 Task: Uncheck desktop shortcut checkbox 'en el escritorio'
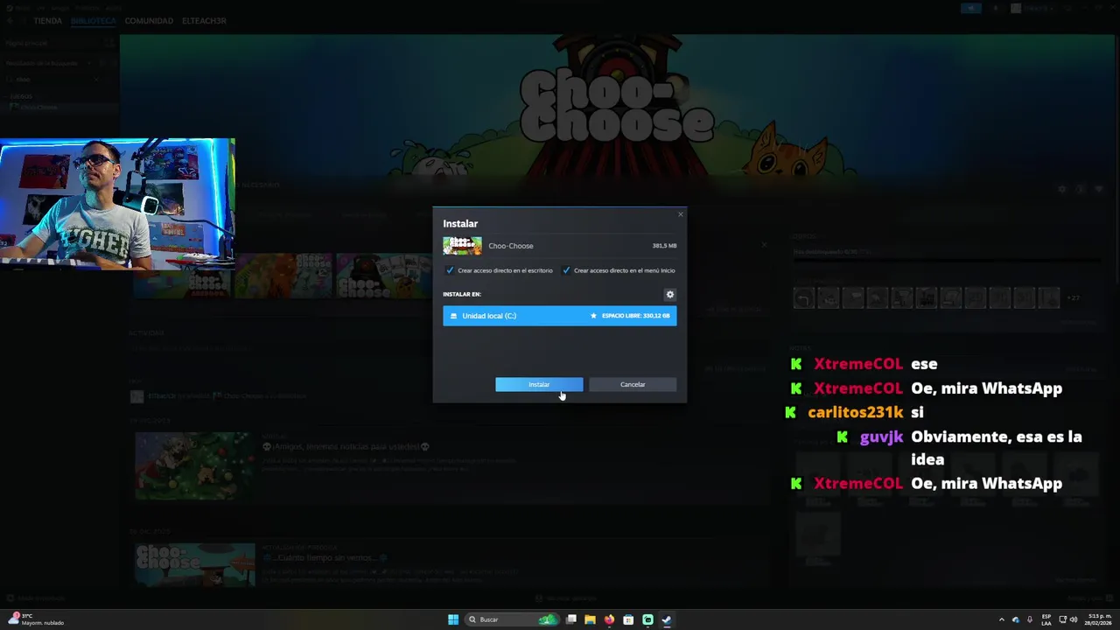pos(450,270)
